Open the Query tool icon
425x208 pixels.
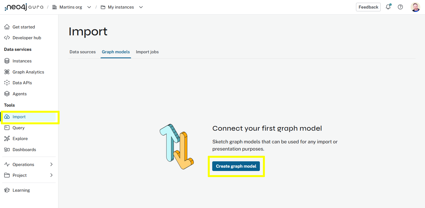point(7,128)
